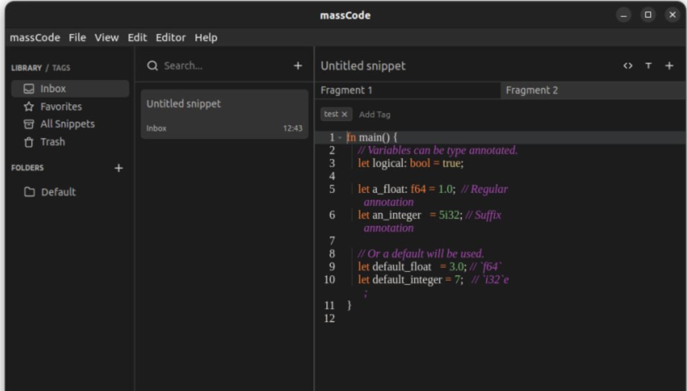Click the Trash bin icon
This screenshot has height=391, width=687.
pos(28,142)
